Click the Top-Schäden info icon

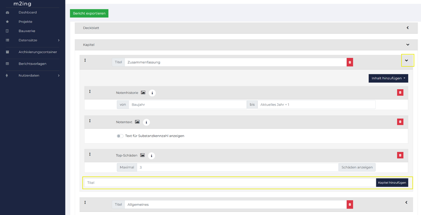pos(151,156)
